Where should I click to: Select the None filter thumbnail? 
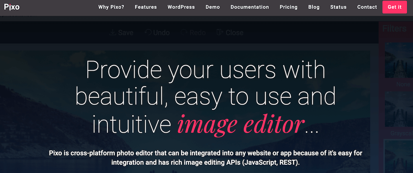coord(399,61)
